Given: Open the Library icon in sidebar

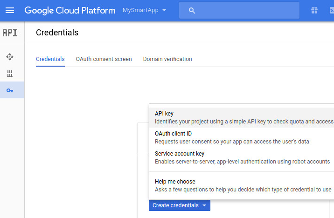Looking at the screenshot, I should coord(10,74).
